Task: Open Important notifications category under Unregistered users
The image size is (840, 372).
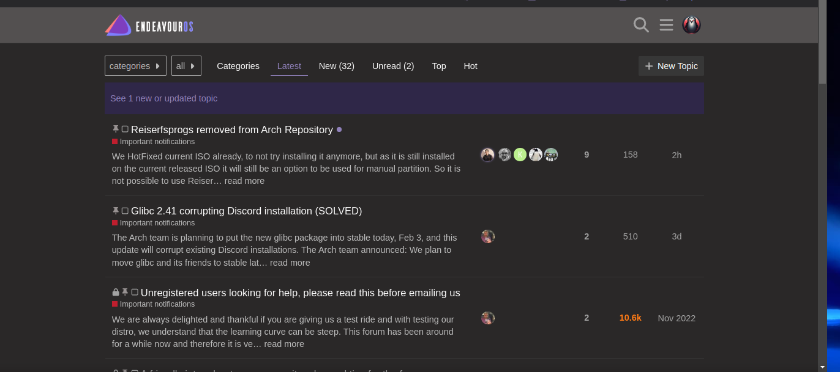Action: 153,304
